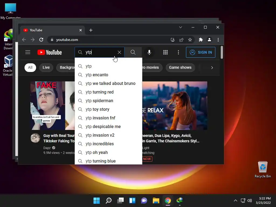Open the volume tray icon
This screenshot has width=276, height=207.
point(250,201)
